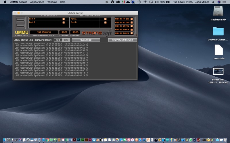This screenshot has height=143, width=230.
Task: Click the StrongSoft logo
Action: [x=97, y=33]
